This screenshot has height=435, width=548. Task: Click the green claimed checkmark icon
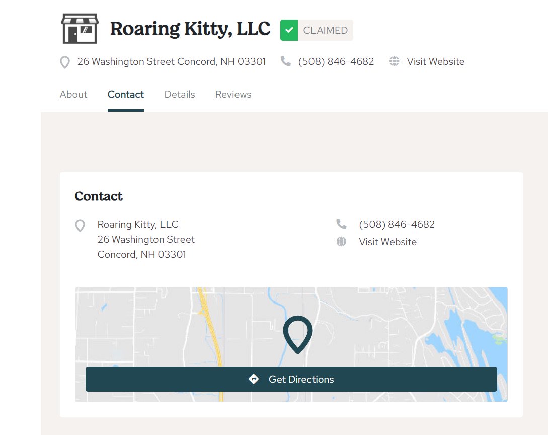coord(289,30)
